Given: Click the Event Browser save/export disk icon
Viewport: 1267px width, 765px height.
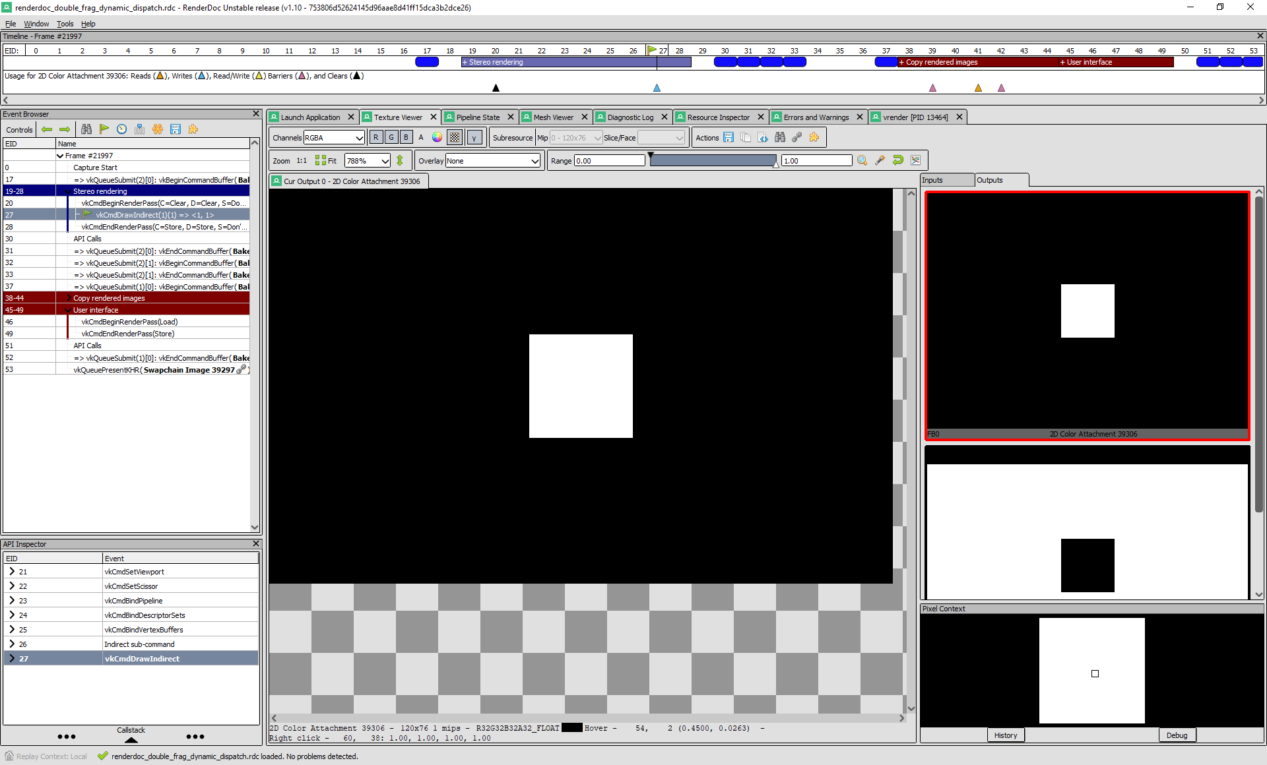Looking at the screenshot, I should [176, 129].
